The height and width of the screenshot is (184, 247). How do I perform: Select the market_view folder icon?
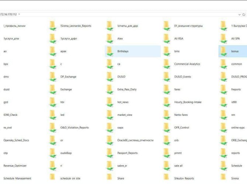point(109,115)
